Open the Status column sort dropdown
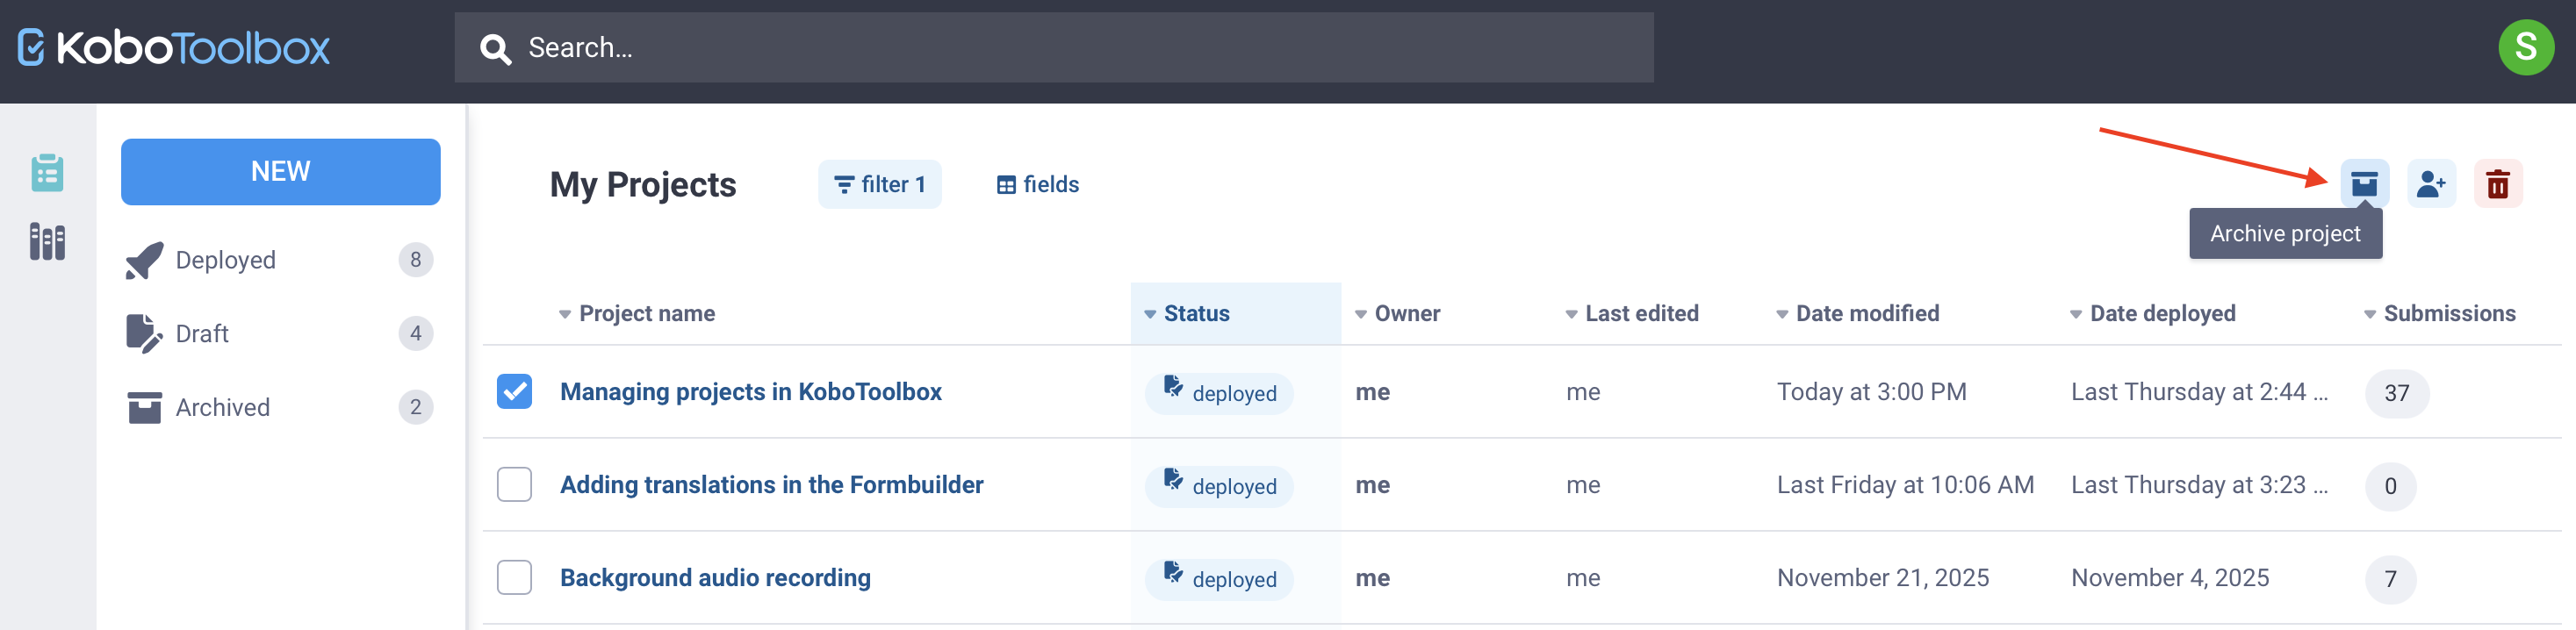This screenshot has width=2576, height=630. tap(1150, 314)
